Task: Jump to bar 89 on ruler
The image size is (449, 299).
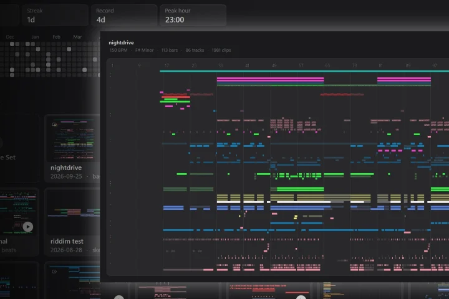Action: pos(408,65)
